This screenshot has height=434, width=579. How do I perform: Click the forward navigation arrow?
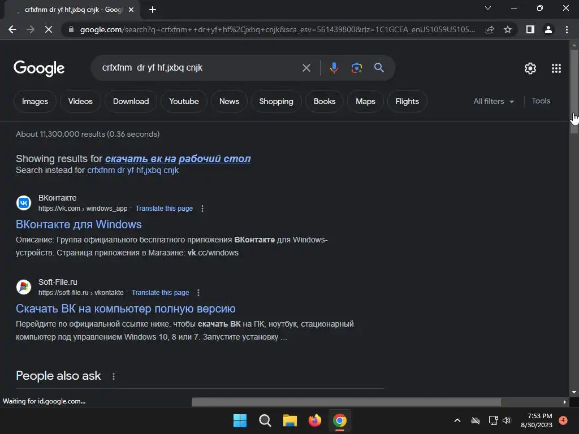31,29
